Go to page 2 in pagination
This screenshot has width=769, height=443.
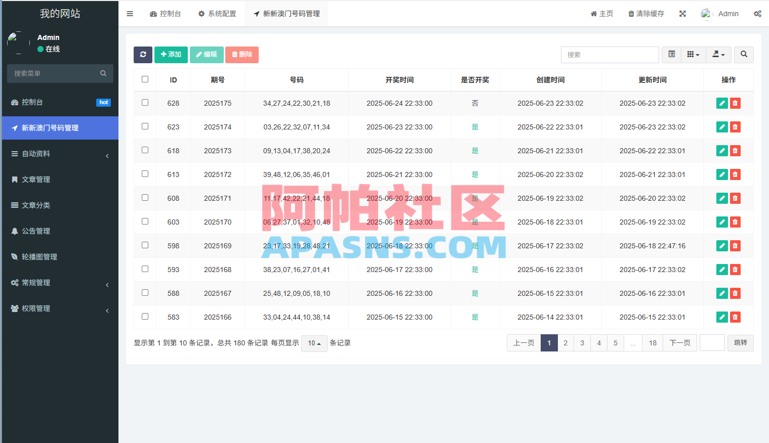tap(565, 343)
